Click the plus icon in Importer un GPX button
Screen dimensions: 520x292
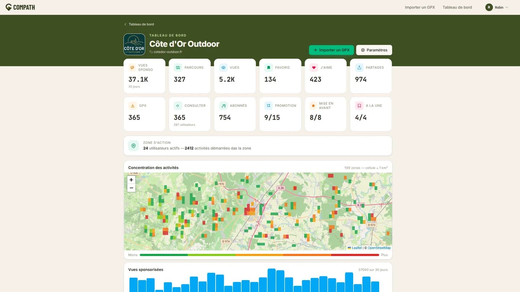click(x=315, y=50)
